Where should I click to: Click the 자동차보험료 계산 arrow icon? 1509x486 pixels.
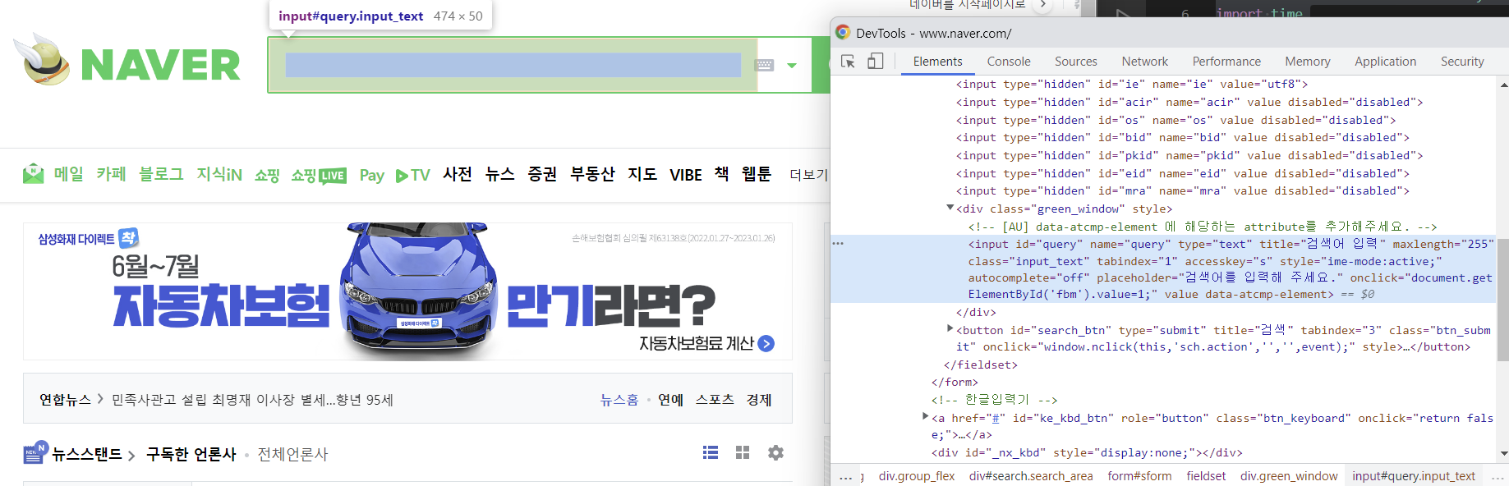[x=766, y=343]
